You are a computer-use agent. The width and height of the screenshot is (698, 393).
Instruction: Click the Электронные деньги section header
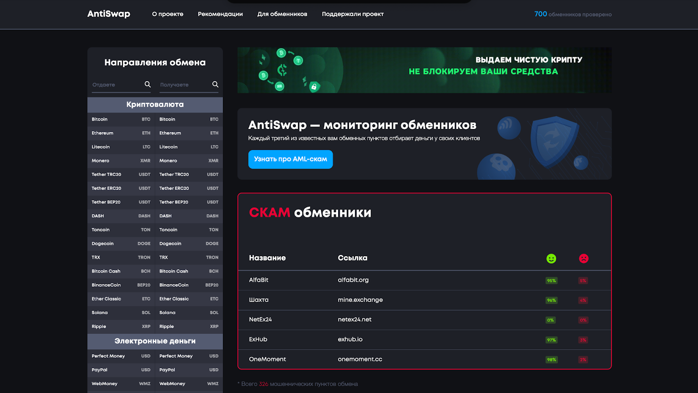click(155, 341)
